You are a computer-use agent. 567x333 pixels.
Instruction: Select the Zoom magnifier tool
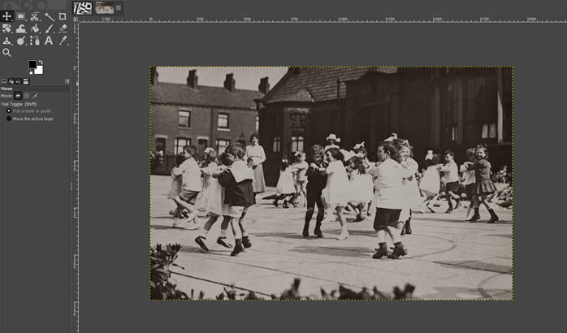[x=6, y=53]
